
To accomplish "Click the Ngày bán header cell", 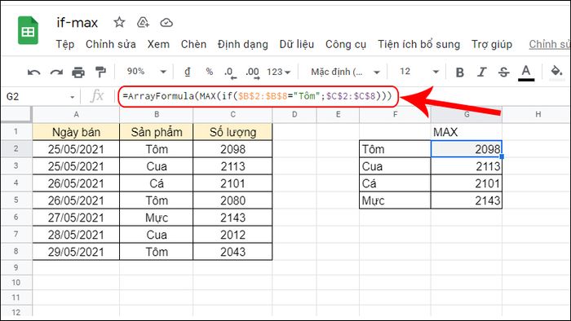I will tap(76, 132).
